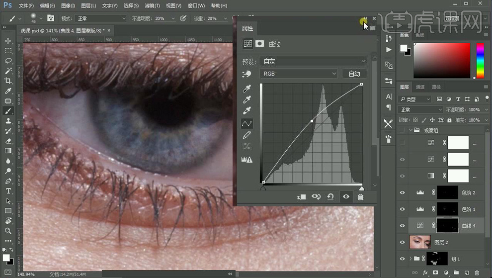Toggle curves layer visibility in Properties panel
This screenshot has height=278, width=492.
pos(346,197)
